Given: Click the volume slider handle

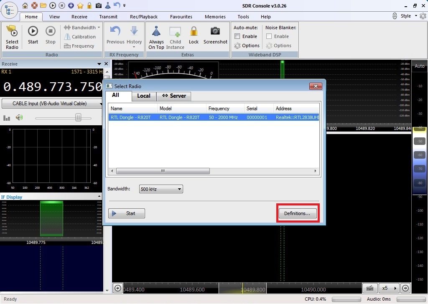Looking at the screenshot, I should click(x=78, y=118).
